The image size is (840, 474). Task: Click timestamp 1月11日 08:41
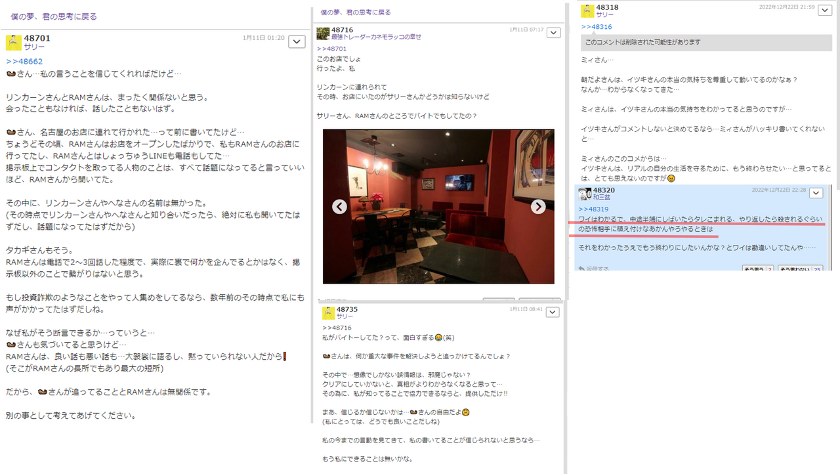click(526, 309)
